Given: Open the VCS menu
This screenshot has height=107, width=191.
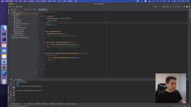Looking at the screenshot, I should (64, 1).
